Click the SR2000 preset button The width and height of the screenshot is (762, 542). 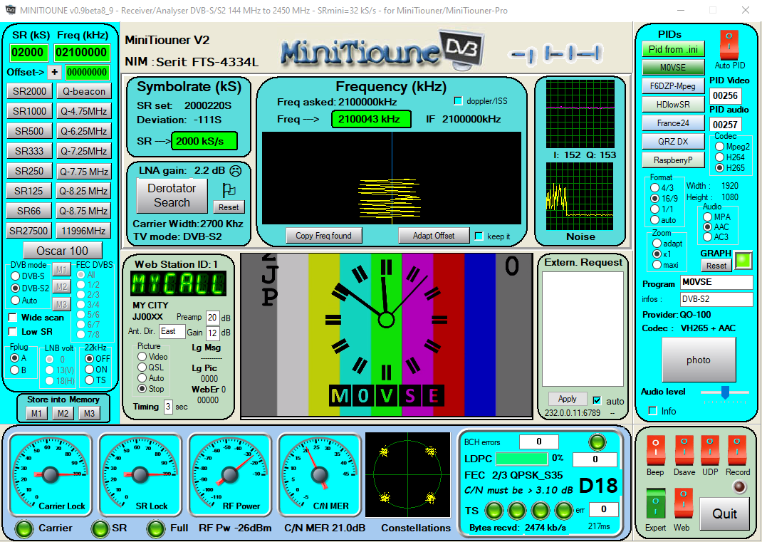(x=30, y=91)
